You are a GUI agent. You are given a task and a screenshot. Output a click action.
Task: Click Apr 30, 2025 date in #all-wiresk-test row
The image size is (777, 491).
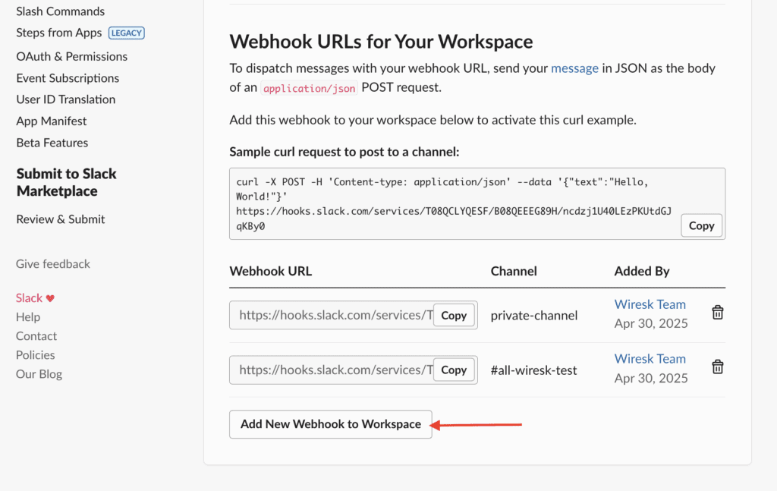(651, 378)
